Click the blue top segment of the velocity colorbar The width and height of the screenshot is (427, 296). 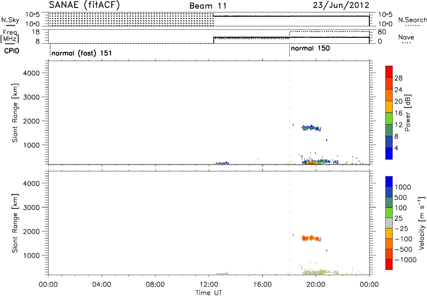point(389,182)
